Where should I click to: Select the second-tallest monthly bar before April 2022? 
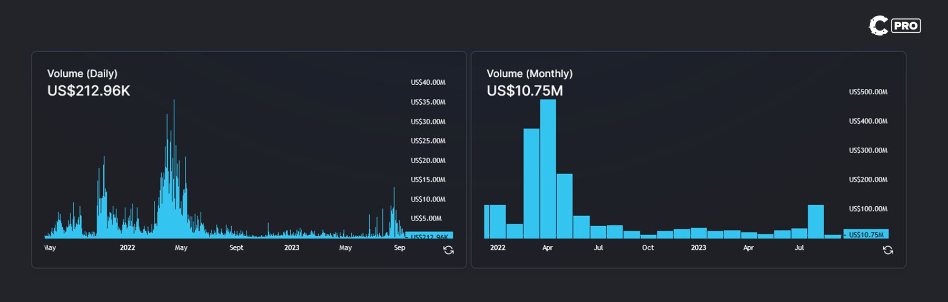click(x=531, y=183)
